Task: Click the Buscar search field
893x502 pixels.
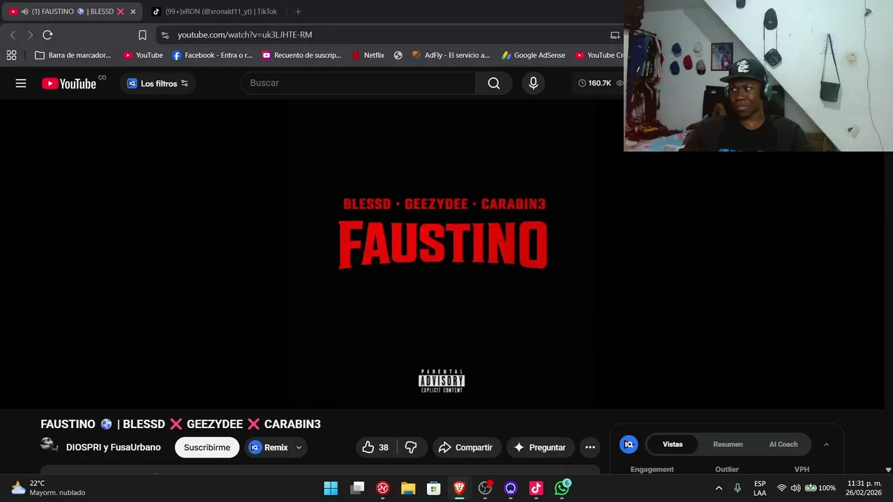Action: [x=359, y=83]
